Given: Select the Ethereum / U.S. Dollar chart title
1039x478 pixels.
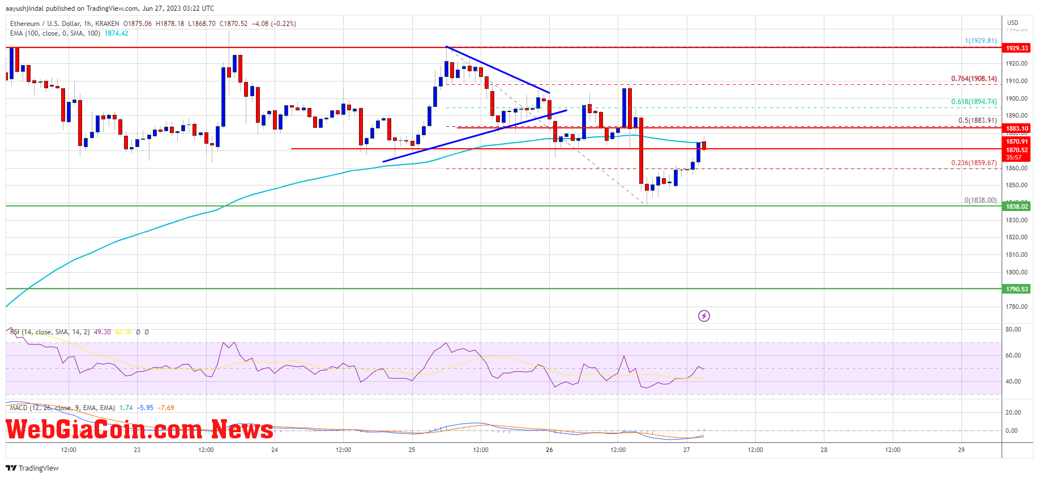Looking at the screenshot, I should coord(65,24).
